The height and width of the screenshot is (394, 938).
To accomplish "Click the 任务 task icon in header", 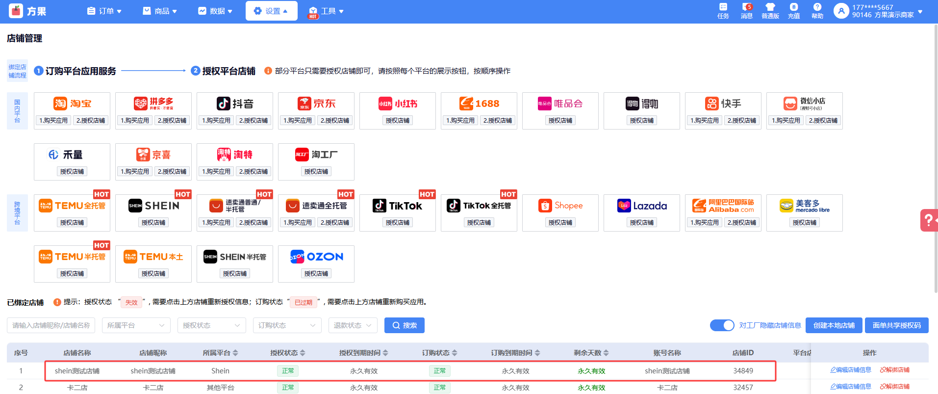I will pyautogui.click(x=723, y=10).
